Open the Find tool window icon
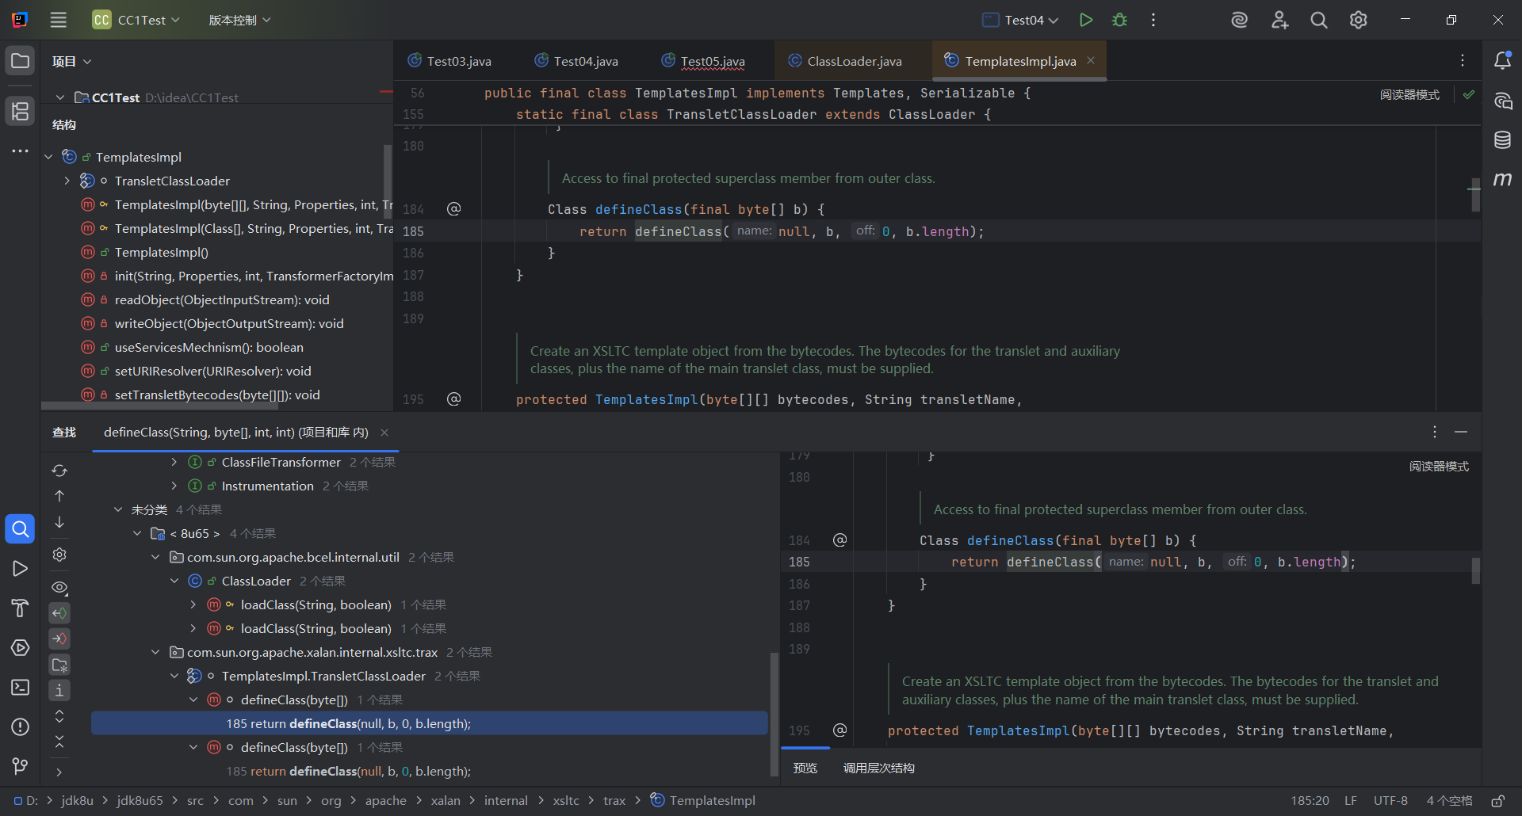The image size is (1522, 816). coord(21,528)
